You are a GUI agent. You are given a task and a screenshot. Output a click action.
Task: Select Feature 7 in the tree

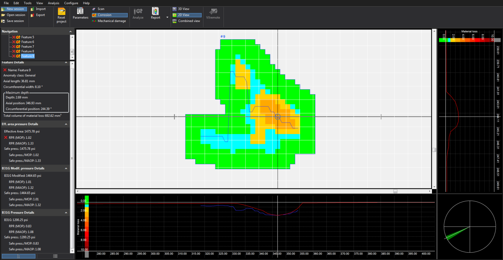(28, 46)
